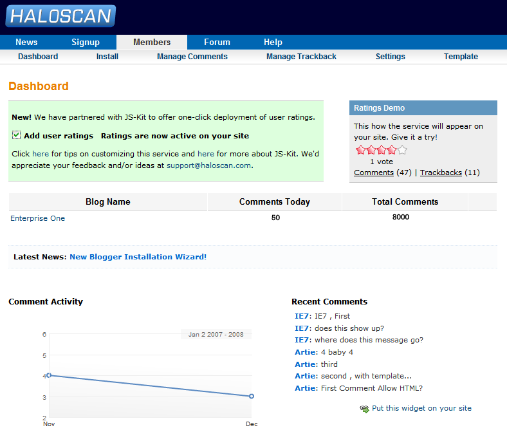Screen dimensions: 507x439
Task: Click the Trackbacks link in Ratings Demo
Action: [441, 173]
